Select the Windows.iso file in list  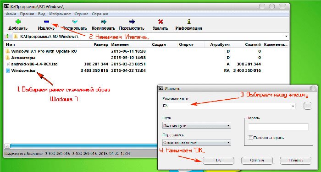click(23, 70)
